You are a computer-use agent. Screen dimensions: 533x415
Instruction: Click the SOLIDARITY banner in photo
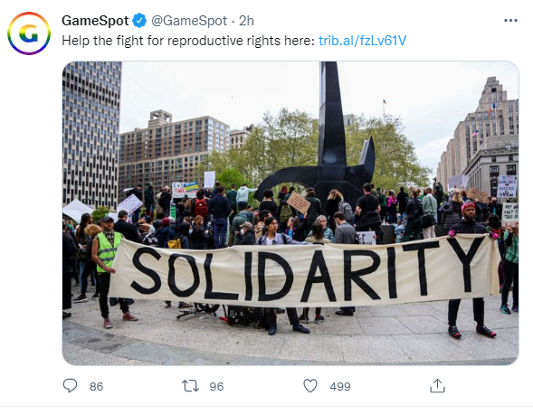(x=304, y=271)
